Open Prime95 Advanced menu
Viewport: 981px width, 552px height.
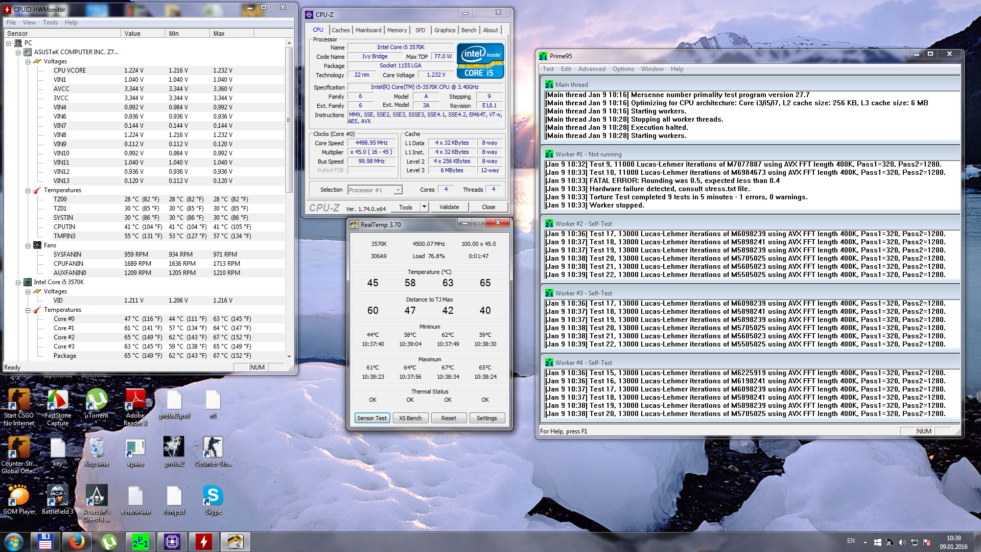coord(591,69)
